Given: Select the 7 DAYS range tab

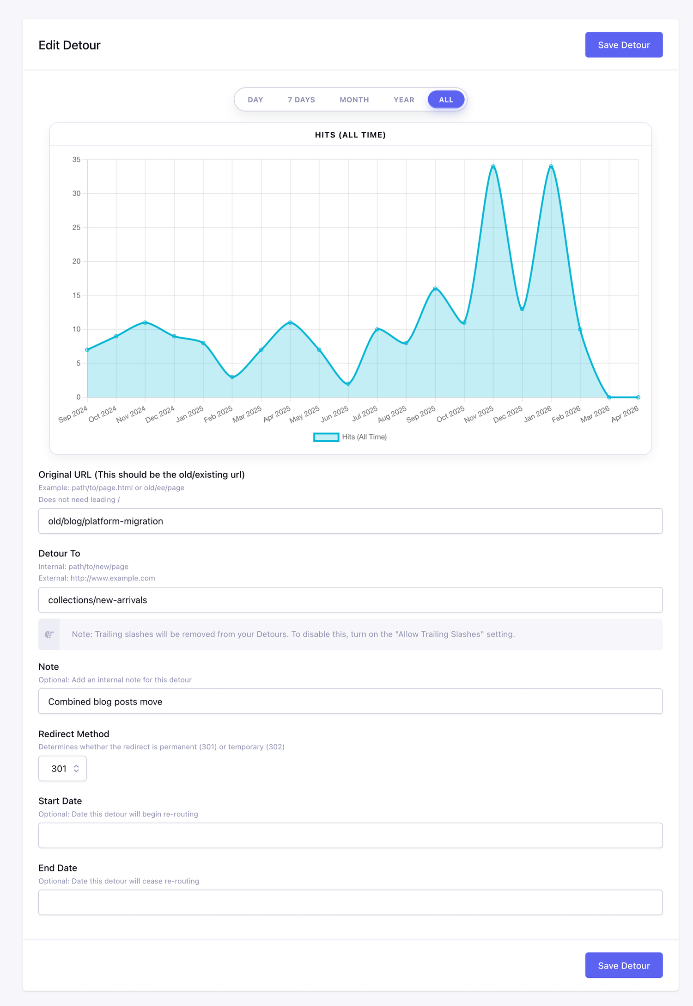Looking at the screenshot, I should pos(301,100).
